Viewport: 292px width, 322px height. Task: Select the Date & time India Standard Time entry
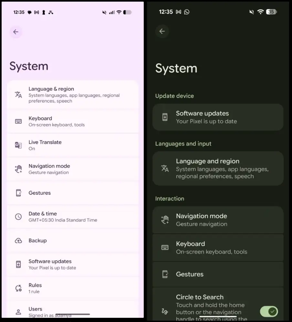[63, 220]
